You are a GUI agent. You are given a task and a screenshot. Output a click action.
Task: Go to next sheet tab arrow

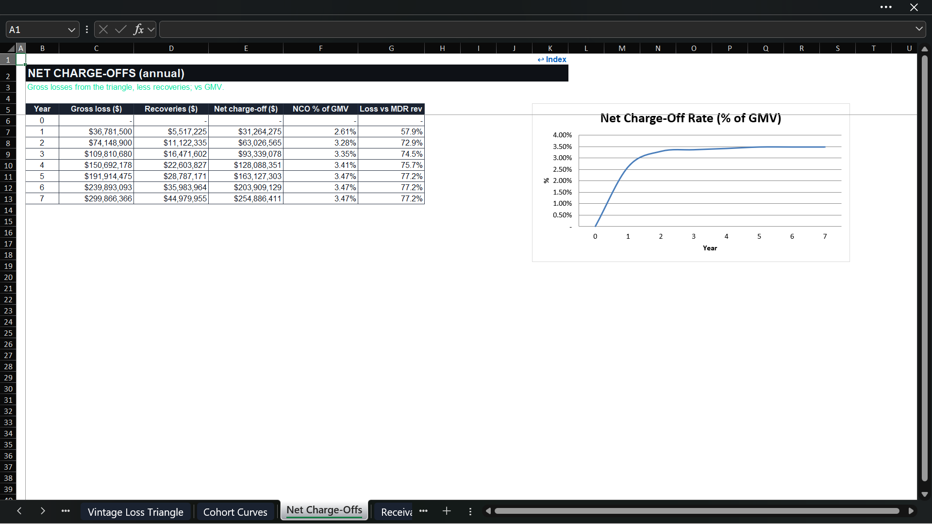click(43, 511)
